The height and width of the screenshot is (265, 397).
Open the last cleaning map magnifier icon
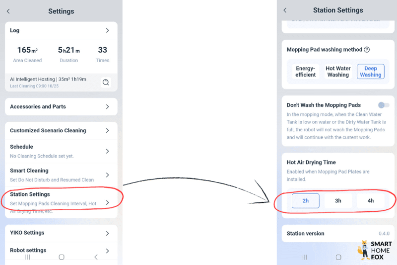(106, 83)
